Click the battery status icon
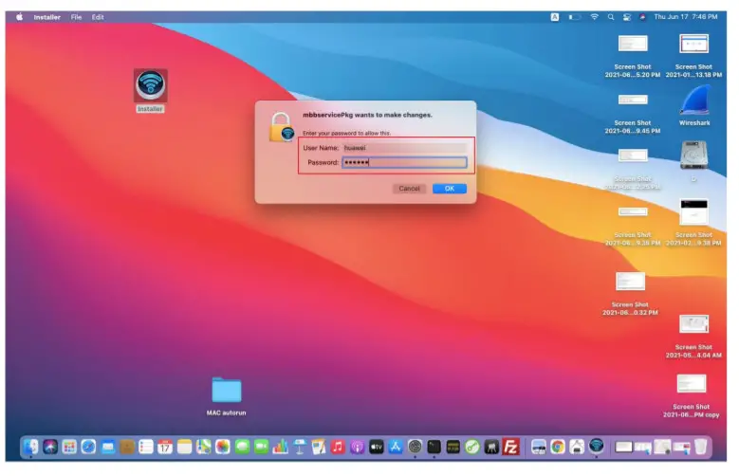Screen dimensions: 739x476 coord(574,17)
